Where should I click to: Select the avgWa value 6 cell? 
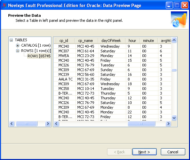click(165, 51)
